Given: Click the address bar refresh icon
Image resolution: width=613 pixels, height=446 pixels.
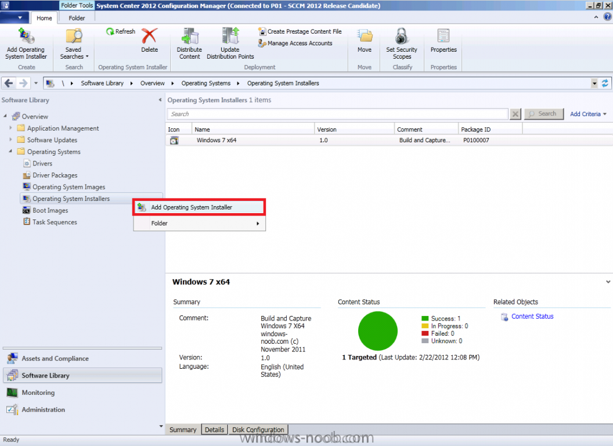Looking at the screenshot, I should pyautogui.click(x=605, y=83).
